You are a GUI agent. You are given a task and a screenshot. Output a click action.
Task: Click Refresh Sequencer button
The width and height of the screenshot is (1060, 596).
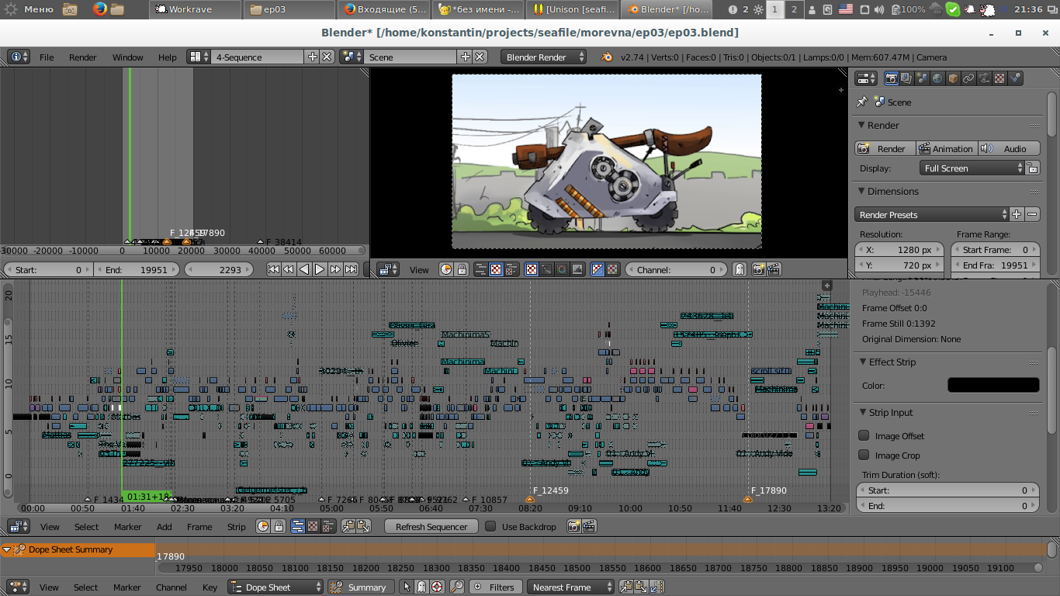[431, 526]
